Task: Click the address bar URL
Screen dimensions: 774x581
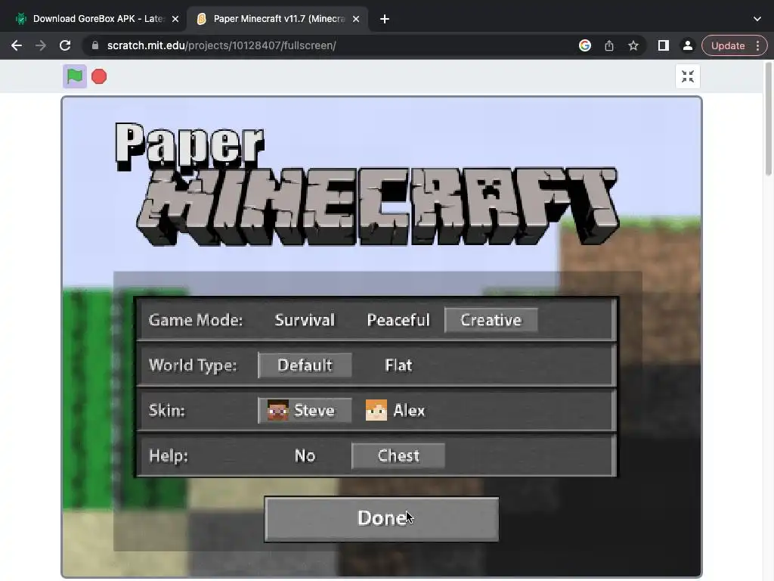Action: (x=221, y=45)
